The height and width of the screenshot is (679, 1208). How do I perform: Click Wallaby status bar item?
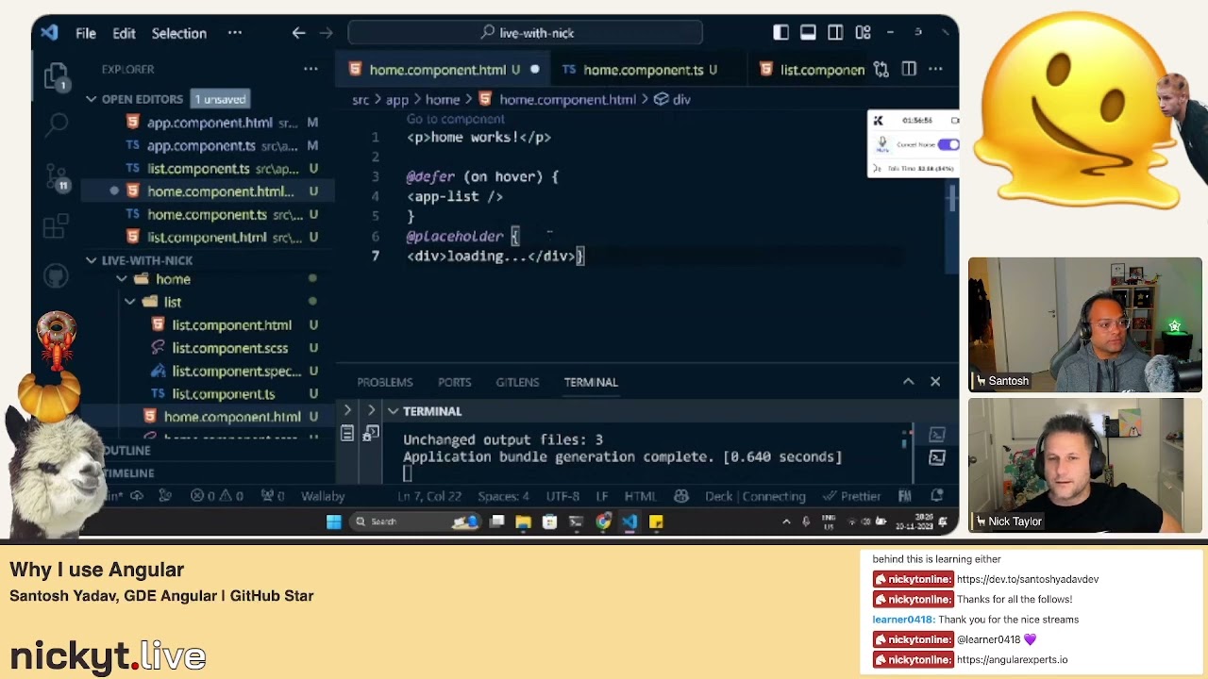click(322, 496)
